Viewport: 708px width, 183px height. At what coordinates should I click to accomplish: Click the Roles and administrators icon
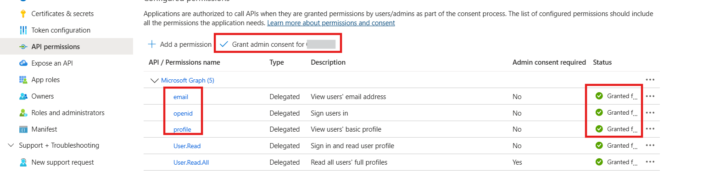[23, 113]
